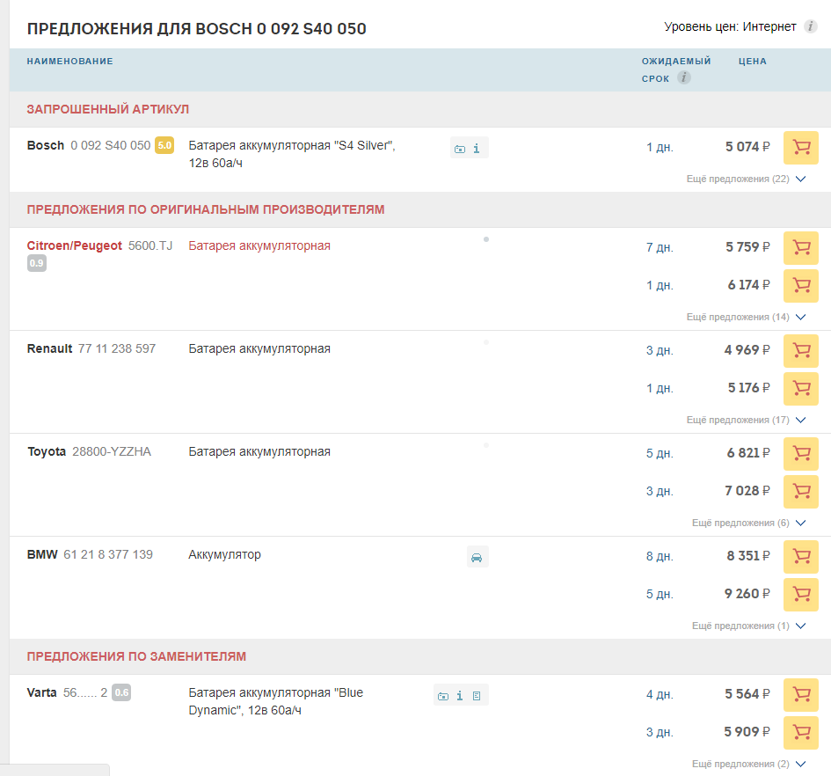
Task: Click the Varta 0.6 rating badge
Action: point(121,692)
